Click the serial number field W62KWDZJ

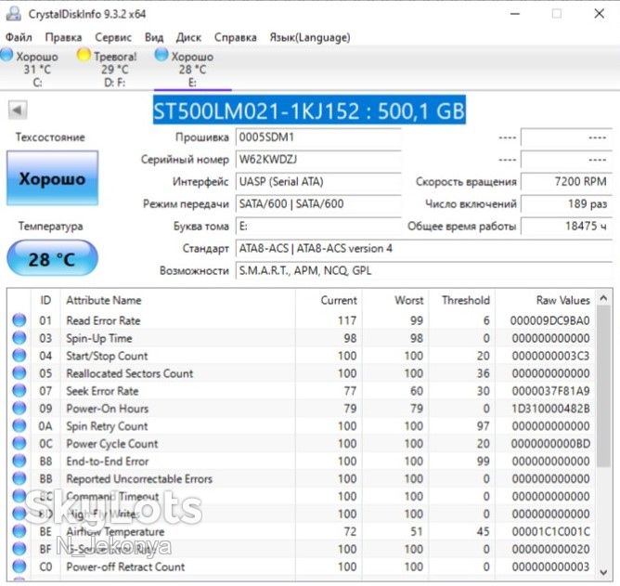(x=318, y=160)
